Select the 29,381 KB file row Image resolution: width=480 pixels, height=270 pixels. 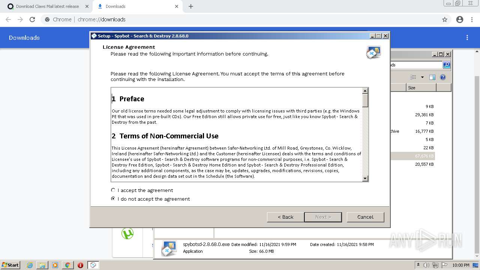pyautogui.click(x=412, y=115)
